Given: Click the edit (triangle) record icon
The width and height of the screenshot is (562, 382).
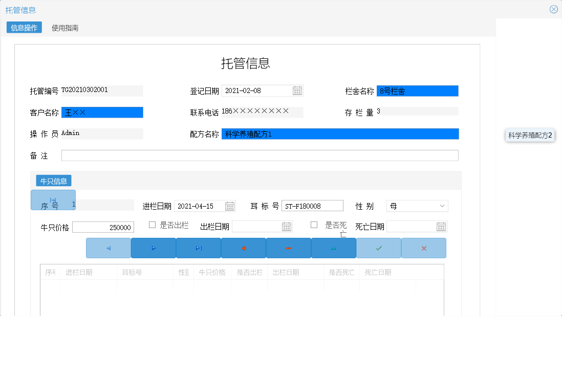Looking at the screenshot, I should tap(333, 248).
